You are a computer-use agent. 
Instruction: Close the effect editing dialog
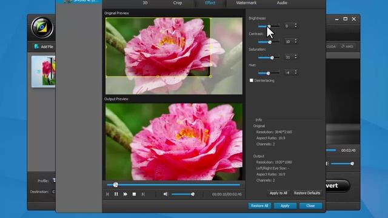click(310, 206)
